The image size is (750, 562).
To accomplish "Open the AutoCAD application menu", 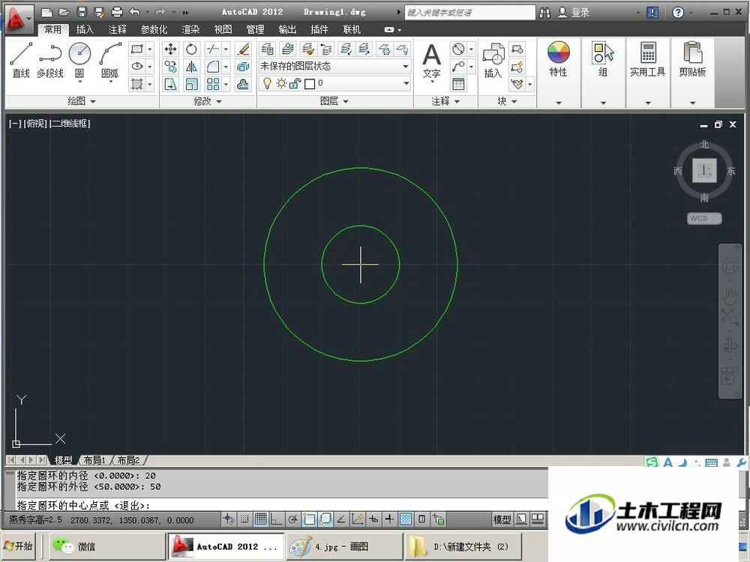I will tap(18, 19).
